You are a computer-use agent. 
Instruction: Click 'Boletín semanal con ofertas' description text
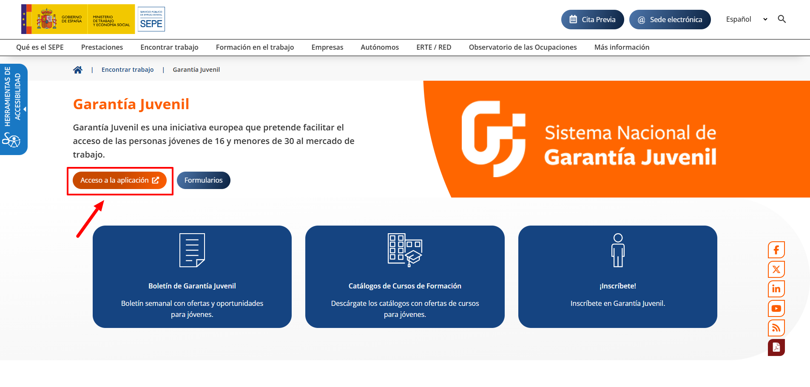pyautogui.click(x=192, y=309)
